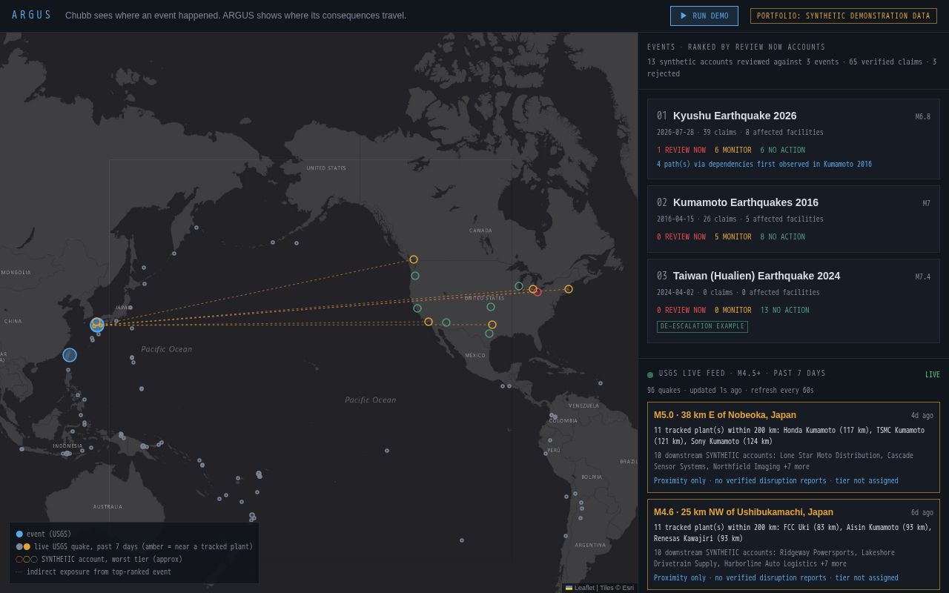949x593 pixels.
Task: Select the blue Taiwan event marker on map
Action: [70, 355]
